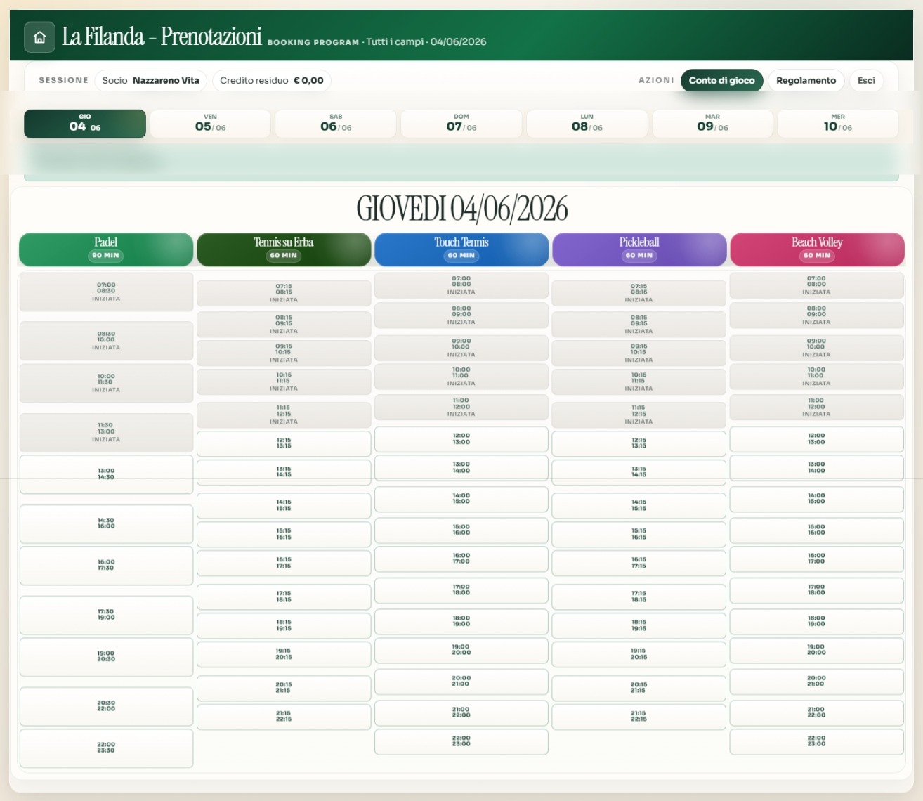Log out with the Esci button
This screenshot has height=801, width=923.
click(x=866, y=80)
